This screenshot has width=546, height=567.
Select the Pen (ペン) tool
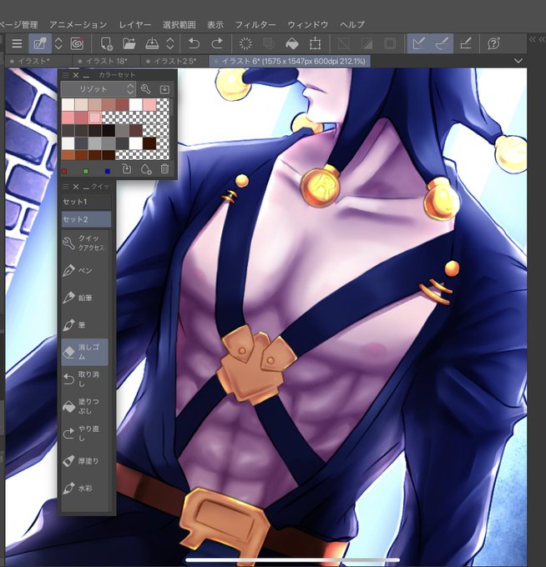click(x=84, y=270)
